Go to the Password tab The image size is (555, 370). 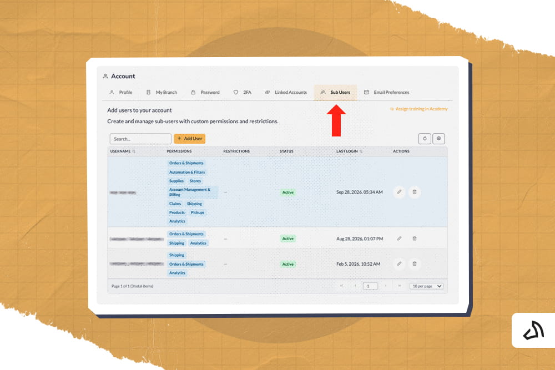pyautogui.click(x=205, y=92)
